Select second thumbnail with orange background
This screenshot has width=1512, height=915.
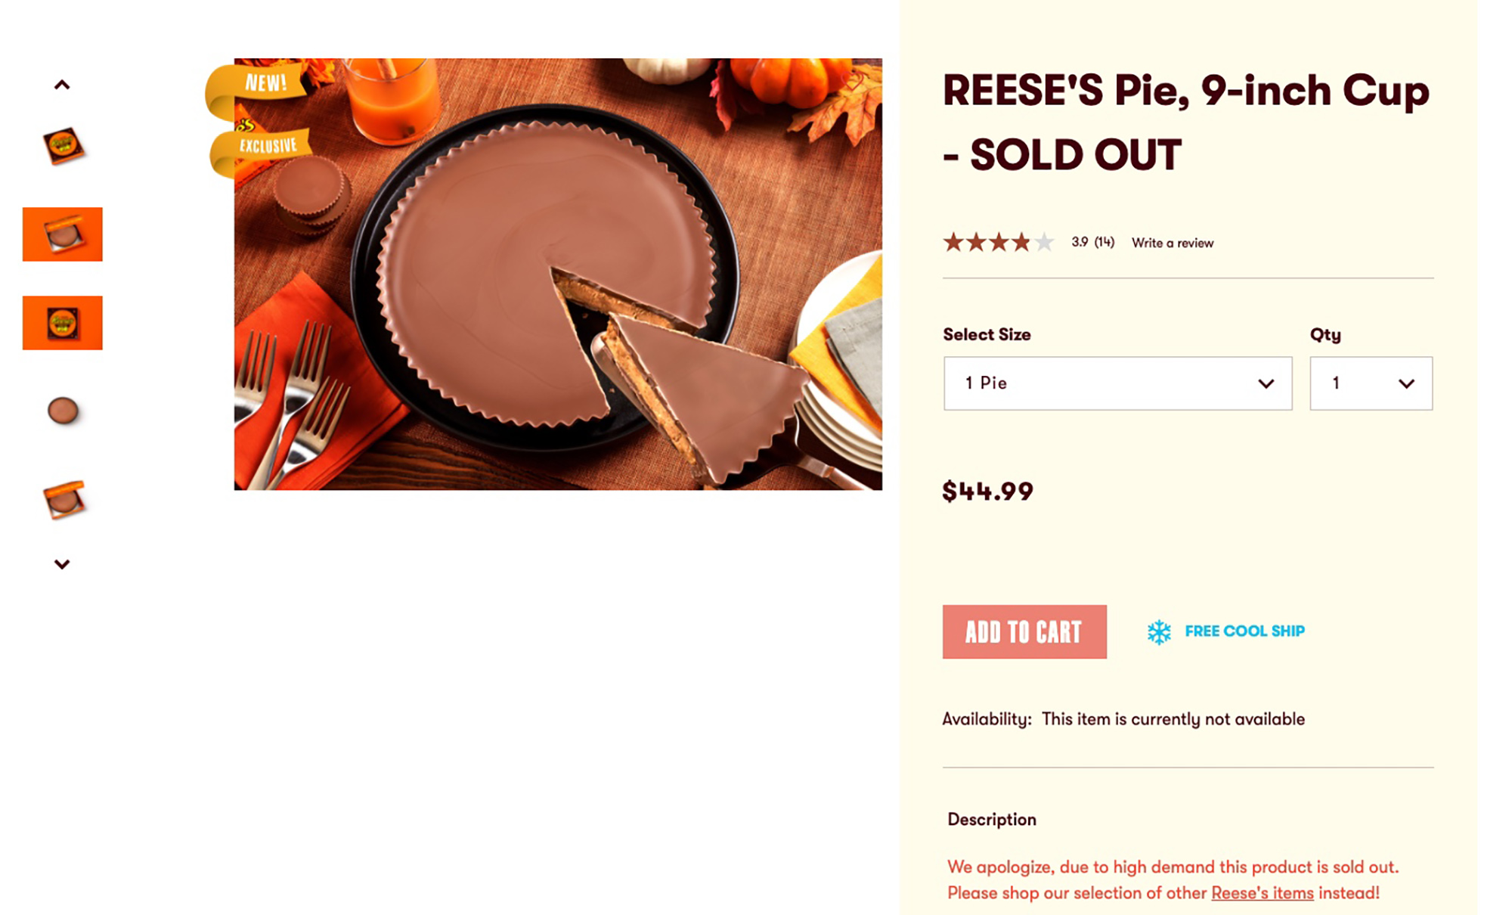click(x=63, y=234)
